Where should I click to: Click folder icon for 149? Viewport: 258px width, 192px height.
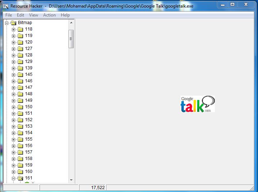click(x=20, y=100)
